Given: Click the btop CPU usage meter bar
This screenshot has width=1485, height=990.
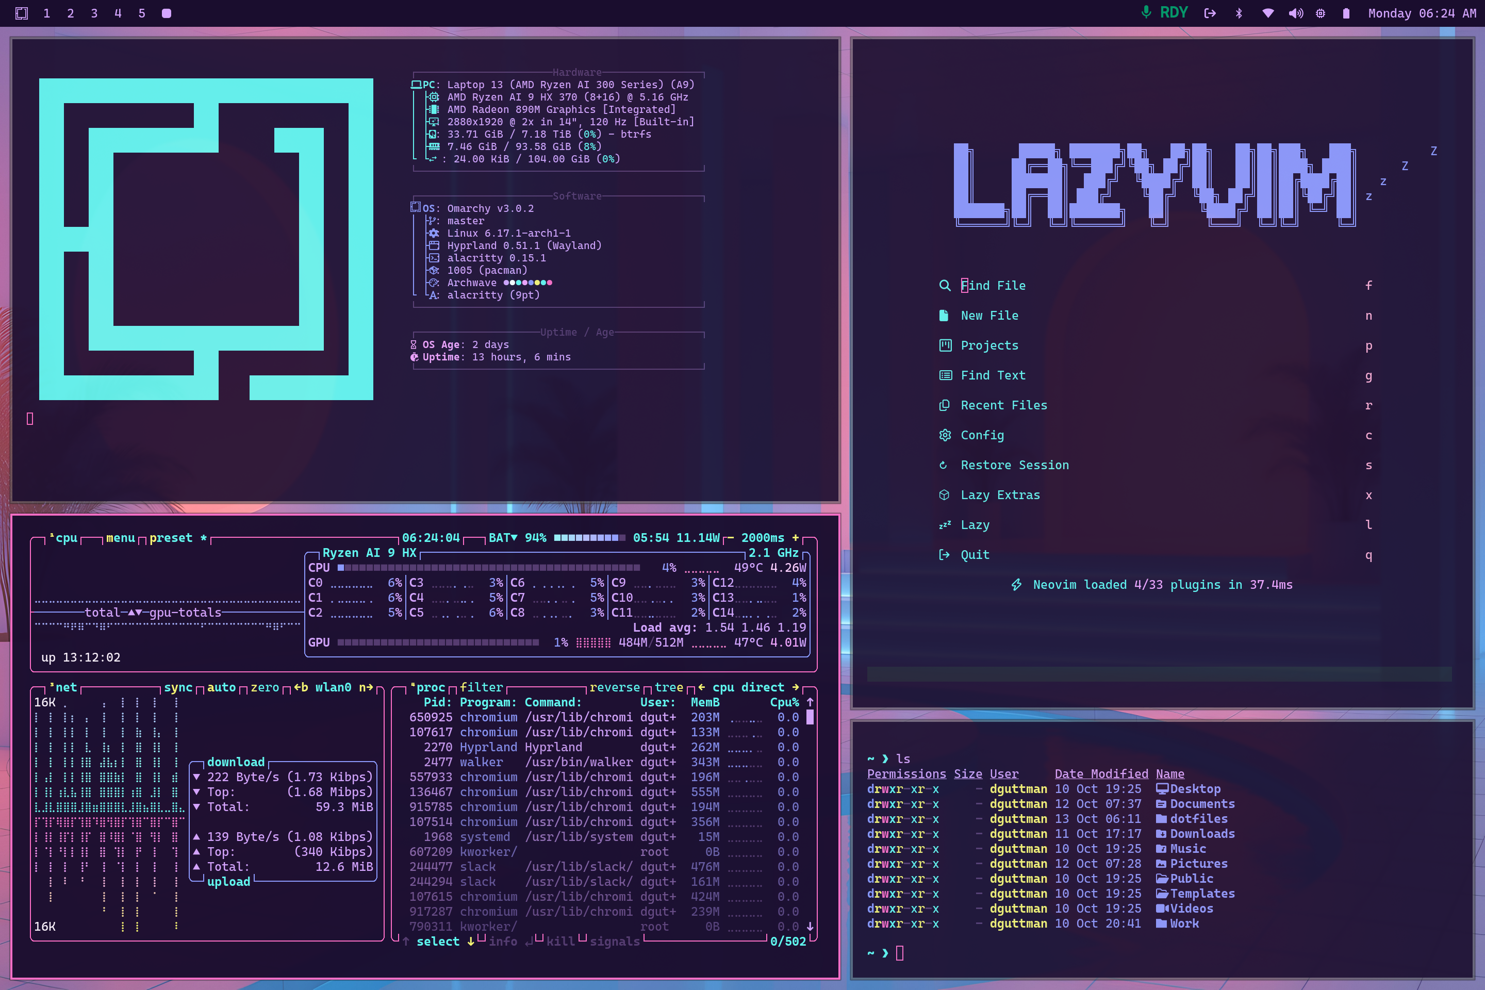Looking at the screenshot, I should 489,568.
